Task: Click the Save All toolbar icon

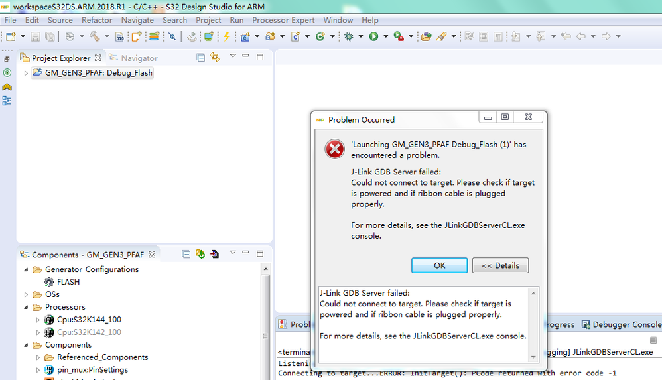Action: pyautogui.click(x=50, y=36)
